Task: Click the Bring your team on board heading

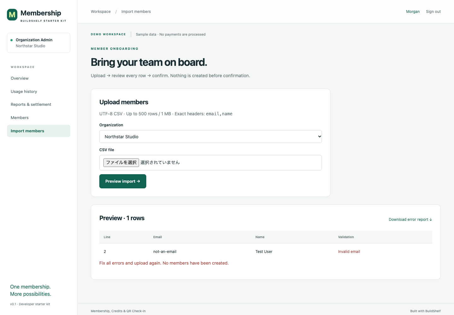Action: click(x=149, y=62)
